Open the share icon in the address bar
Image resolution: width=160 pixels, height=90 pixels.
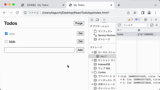(128, 13)
